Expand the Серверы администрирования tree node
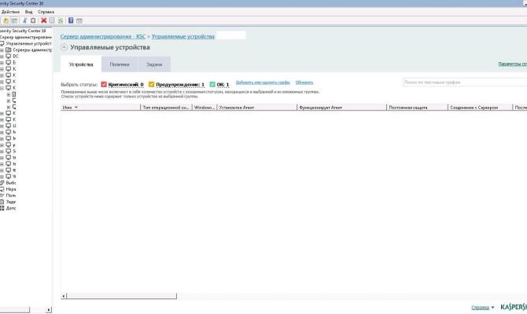 coord(2,50)
